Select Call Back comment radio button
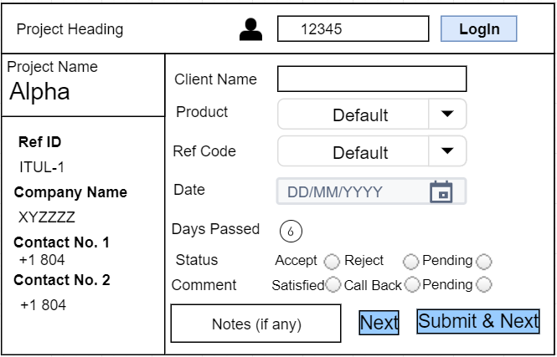The image size is (557, 357). click(411, 285)
